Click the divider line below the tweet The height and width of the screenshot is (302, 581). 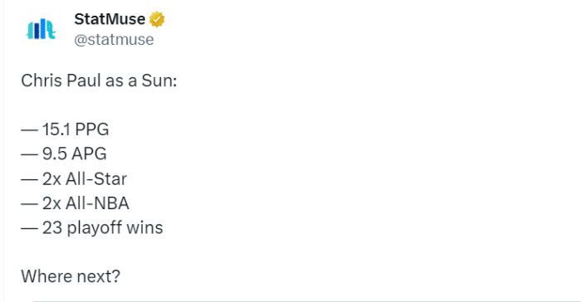coord(307,300)
